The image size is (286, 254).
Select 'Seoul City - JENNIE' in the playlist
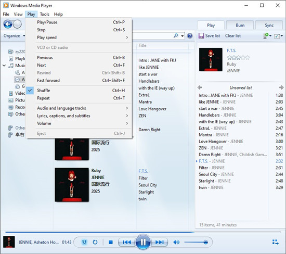pyautogui.click(x=241, y=174)
